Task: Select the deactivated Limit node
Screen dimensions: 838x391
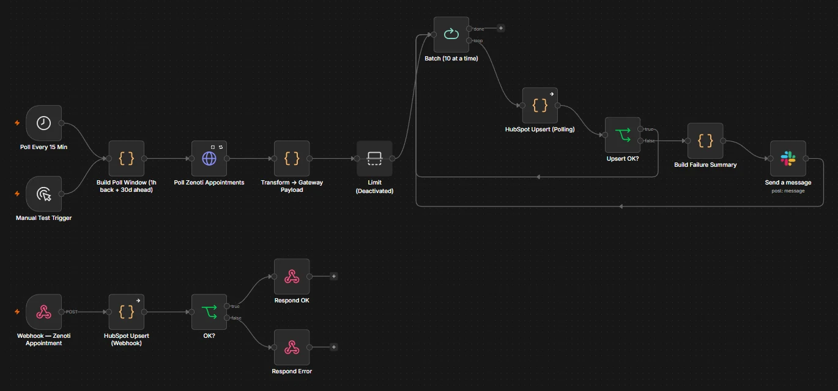Action: click(x=374, y=158)
